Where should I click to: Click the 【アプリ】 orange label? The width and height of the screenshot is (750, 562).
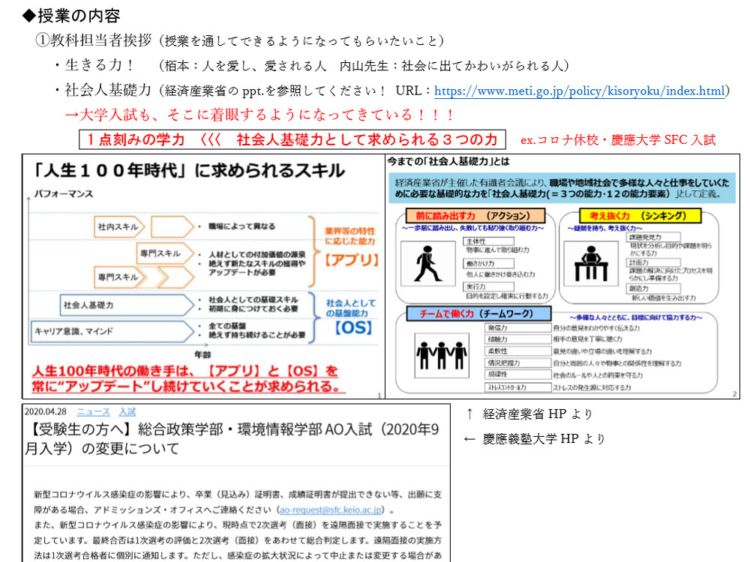point(352,260)
